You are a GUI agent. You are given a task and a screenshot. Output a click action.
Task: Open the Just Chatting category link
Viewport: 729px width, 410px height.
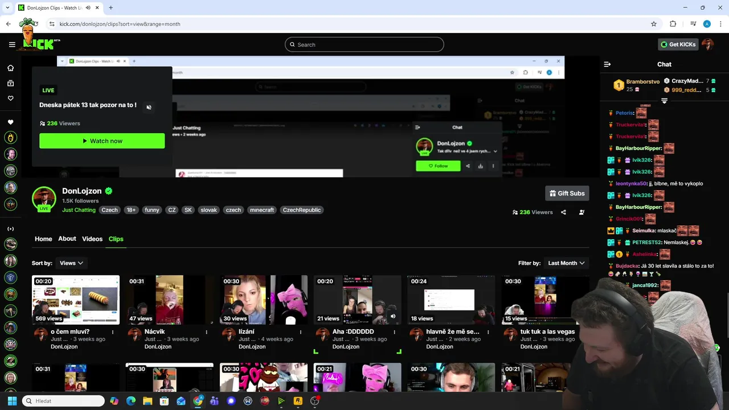point(79,210)
